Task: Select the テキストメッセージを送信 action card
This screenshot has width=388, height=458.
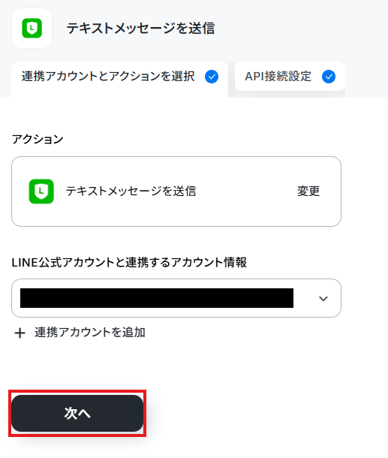Action: coord(176,191)
